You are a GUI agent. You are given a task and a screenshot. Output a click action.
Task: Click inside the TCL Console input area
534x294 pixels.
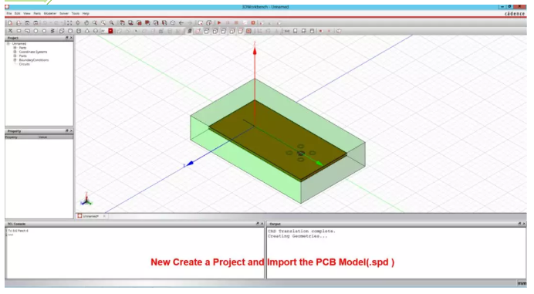(135, 253)
